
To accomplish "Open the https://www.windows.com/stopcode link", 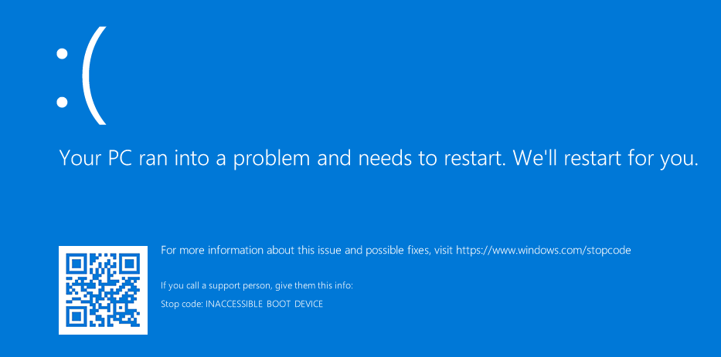I will click(544, 251).
